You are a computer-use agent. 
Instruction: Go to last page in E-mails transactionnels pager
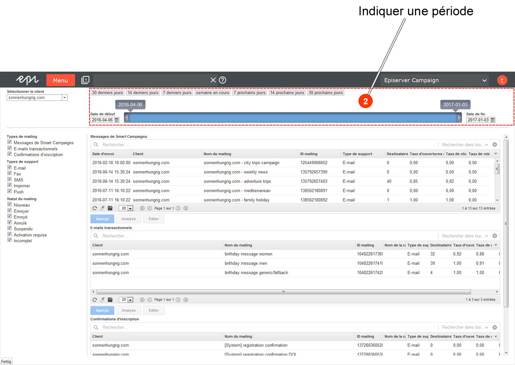coord(186,300)
